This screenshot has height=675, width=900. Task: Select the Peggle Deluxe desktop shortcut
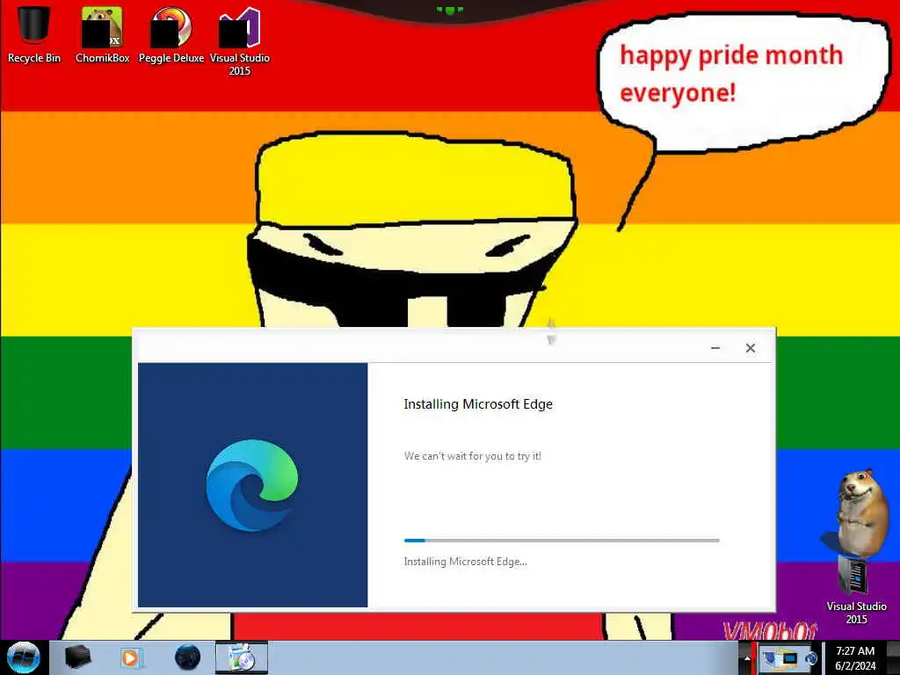[171, 33]
